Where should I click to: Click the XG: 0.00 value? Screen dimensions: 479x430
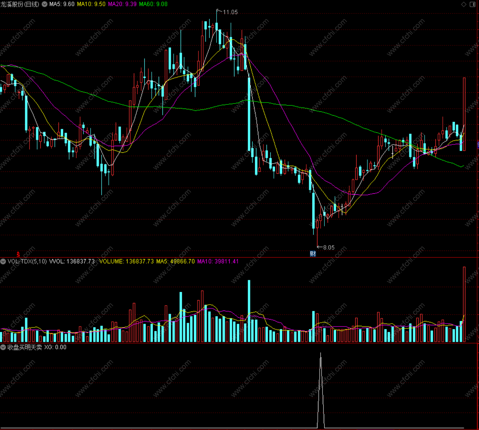tap(55, 347)
